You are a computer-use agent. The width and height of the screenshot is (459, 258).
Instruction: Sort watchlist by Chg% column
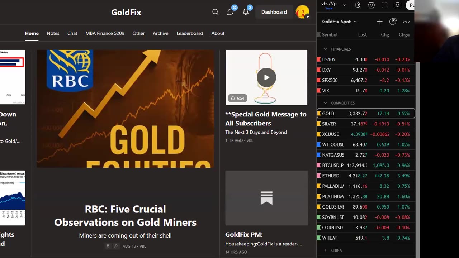[x=404, y=35]
